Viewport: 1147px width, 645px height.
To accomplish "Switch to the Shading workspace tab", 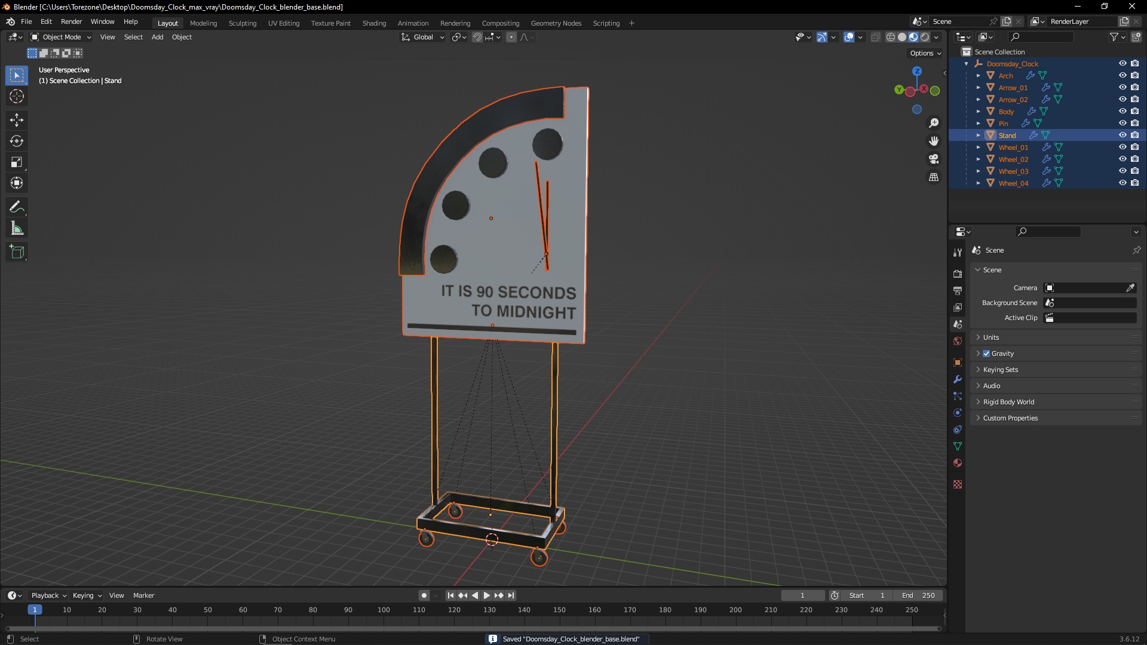I will pos(374,23).
